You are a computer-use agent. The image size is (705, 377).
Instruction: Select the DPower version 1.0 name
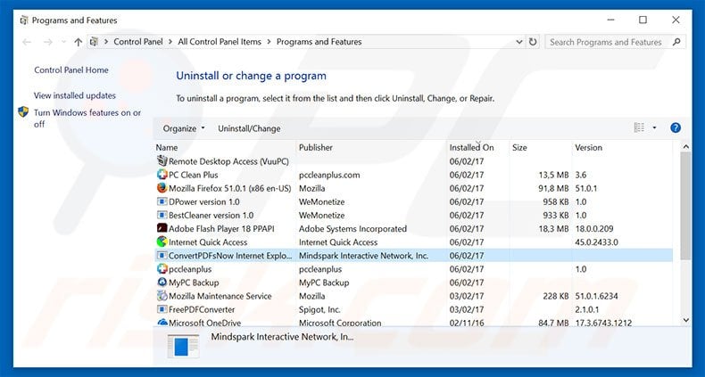[x=204, y=201]
